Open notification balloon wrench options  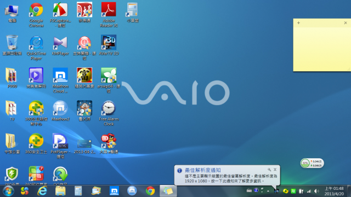[269, 170]
